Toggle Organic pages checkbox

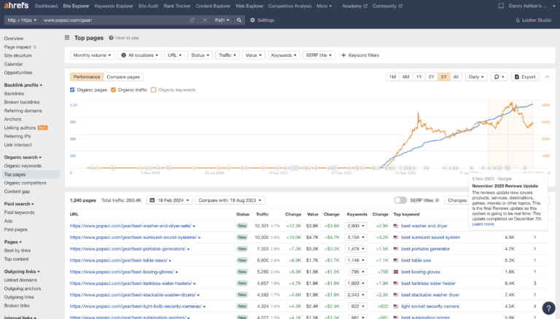click(72, 90)
